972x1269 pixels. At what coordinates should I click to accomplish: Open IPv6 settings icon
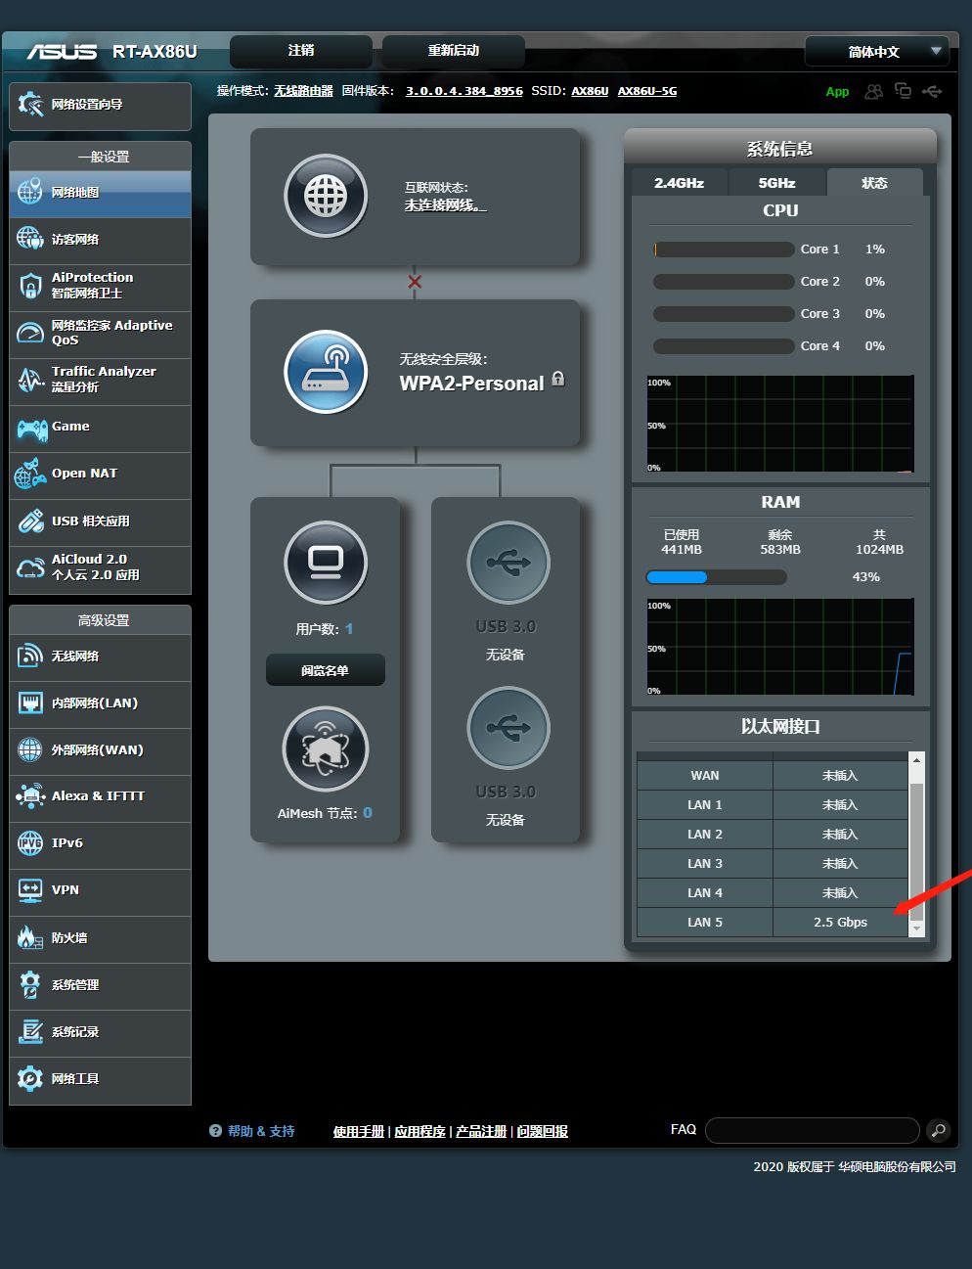tap(29, 843)
